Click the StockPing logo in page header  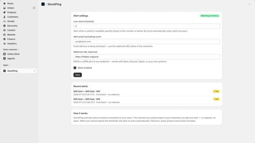point(43,4)
